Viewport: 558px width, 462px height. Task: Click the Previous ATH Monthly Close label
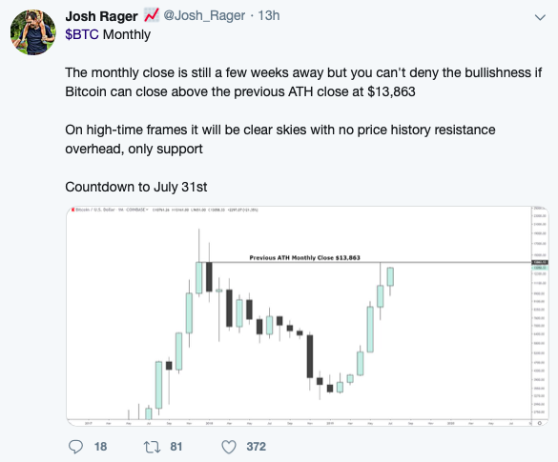pyautogui.click(x=304, y=257)
